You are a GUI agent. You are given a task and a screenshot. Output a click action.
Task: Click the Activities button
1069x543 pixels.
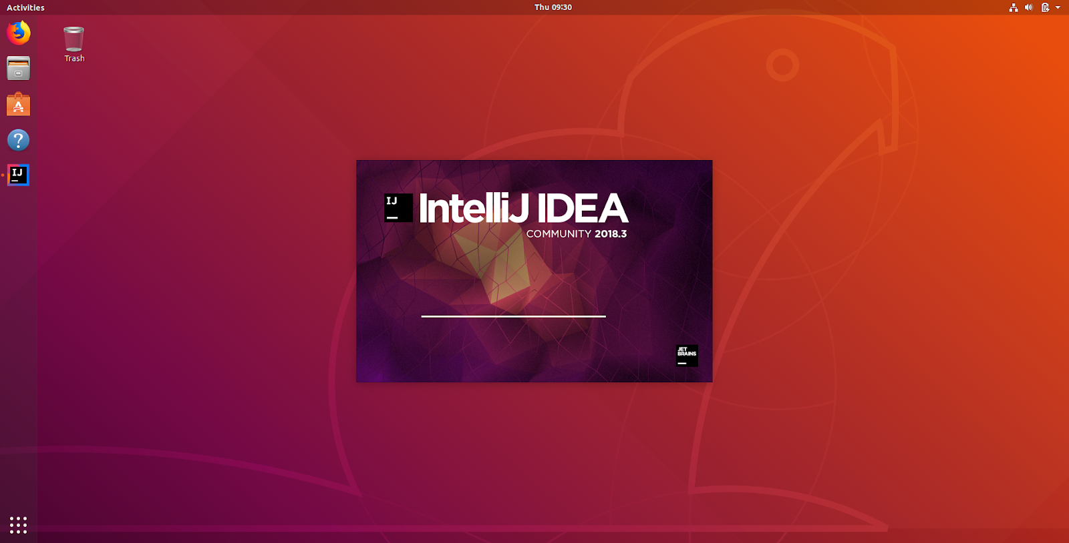(x=25, y=7)
